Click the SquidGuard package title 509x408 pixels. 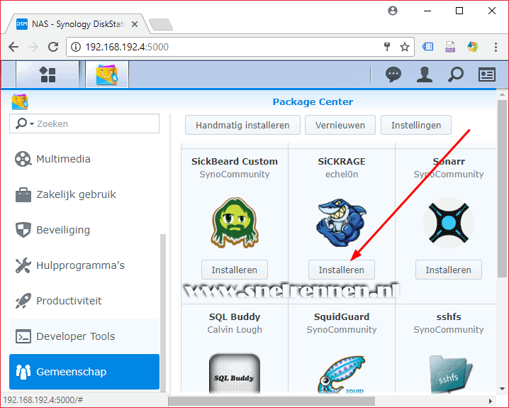(342, 316)
